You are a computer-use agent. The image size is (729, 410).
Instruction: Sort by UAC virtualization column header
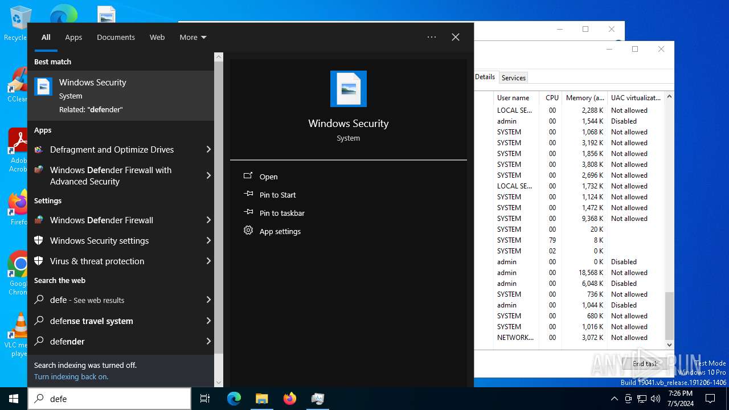[636, 98]
